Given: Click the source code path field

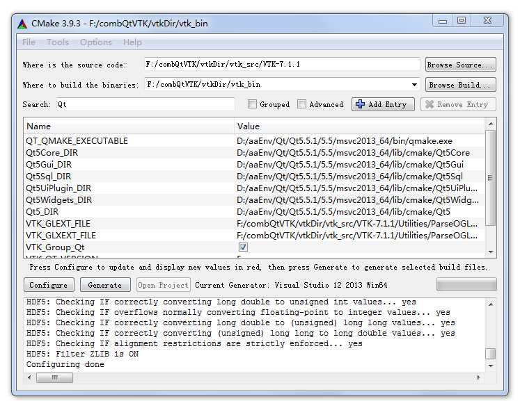Looking at the screenshot, I should pyautogui.click(x=282, y=64).
